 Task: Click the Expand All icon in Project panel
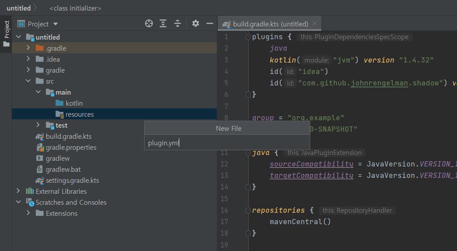tap(163, 24)
